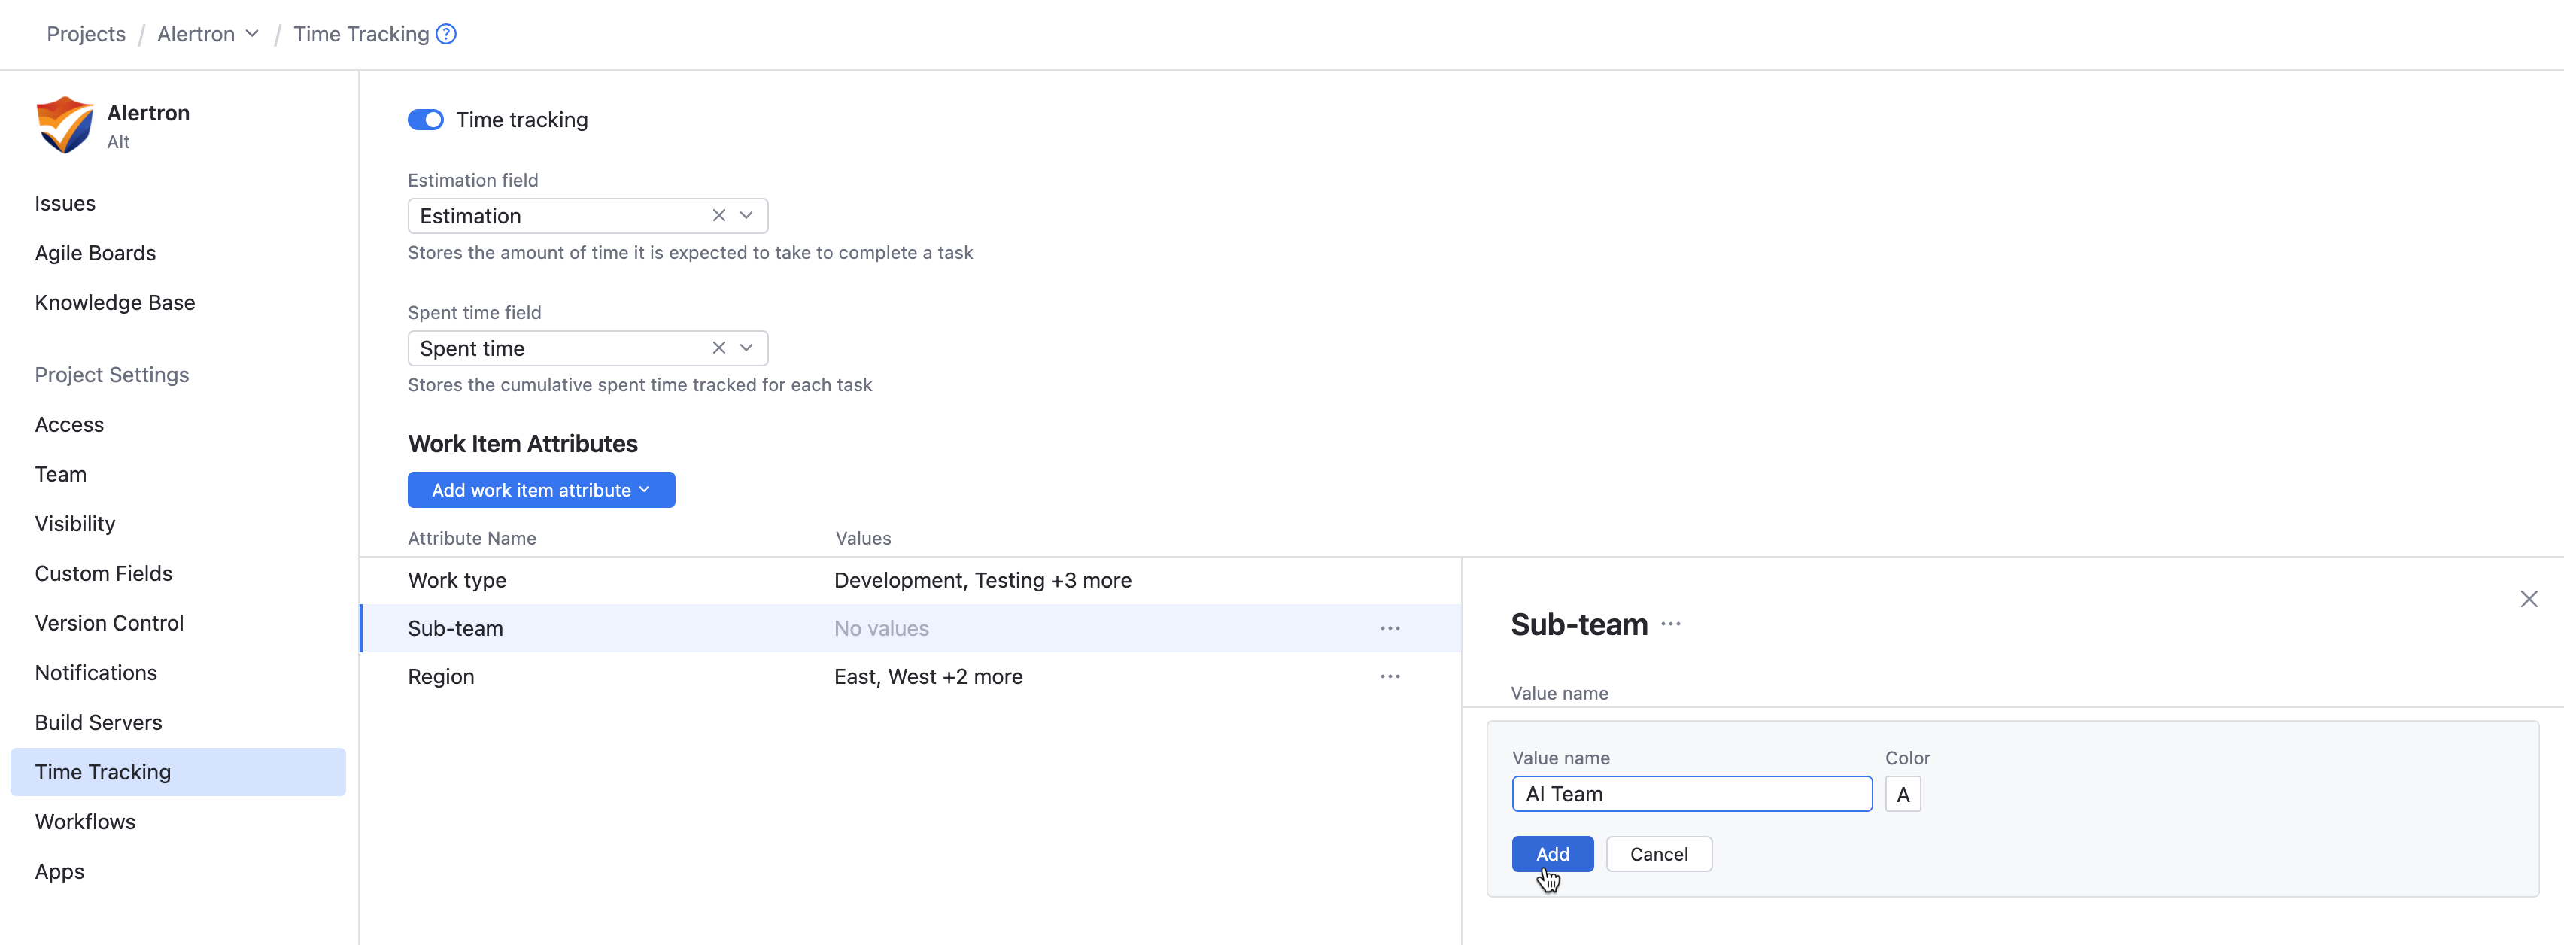Click the Value name text field

pos(1690,794)
